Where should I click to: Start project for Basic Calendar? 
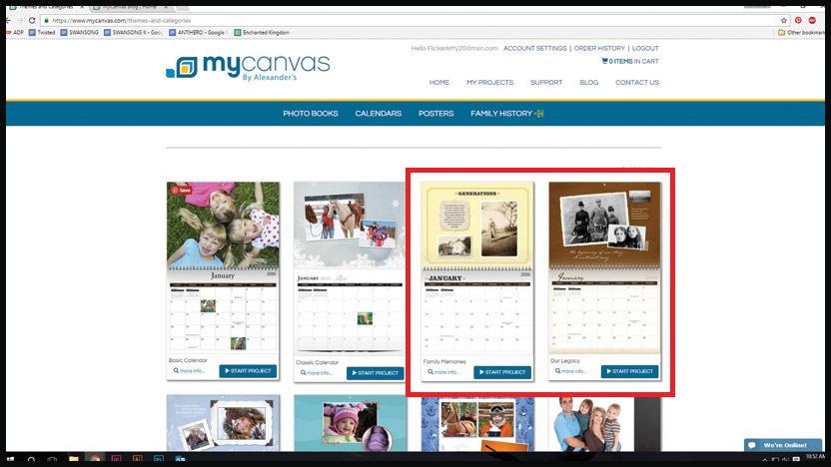248,371
